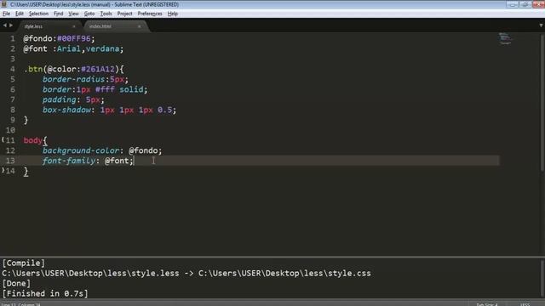Open the File menu
Image resolution: width=545 pixels, height=306 pixels.
[6, 14]
